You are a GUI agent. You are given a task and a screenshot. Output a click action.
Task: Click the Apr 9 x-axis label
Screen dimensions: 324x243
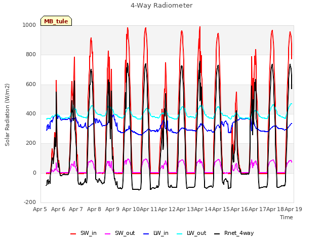point(112,209)
